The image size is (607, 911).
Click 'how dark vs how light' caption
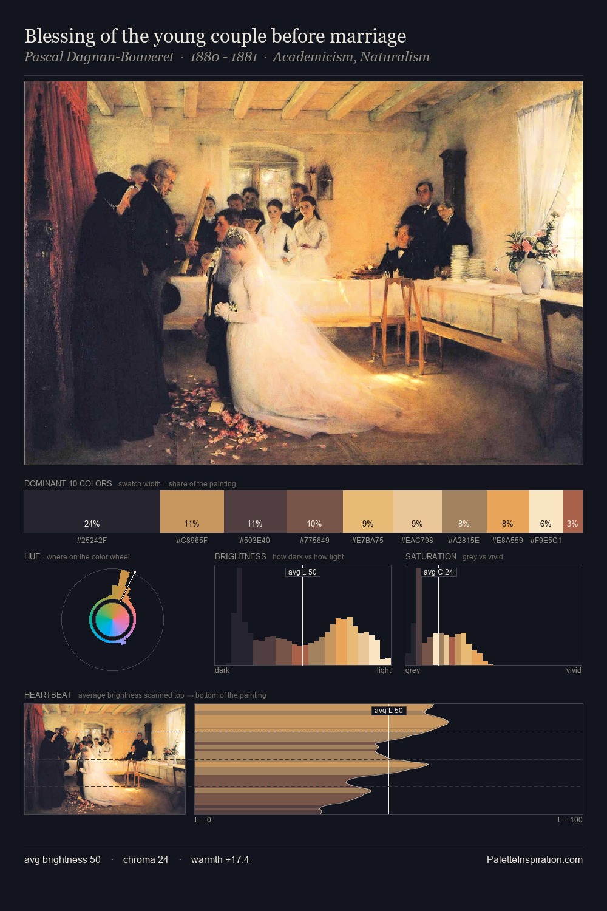(308, 557)
